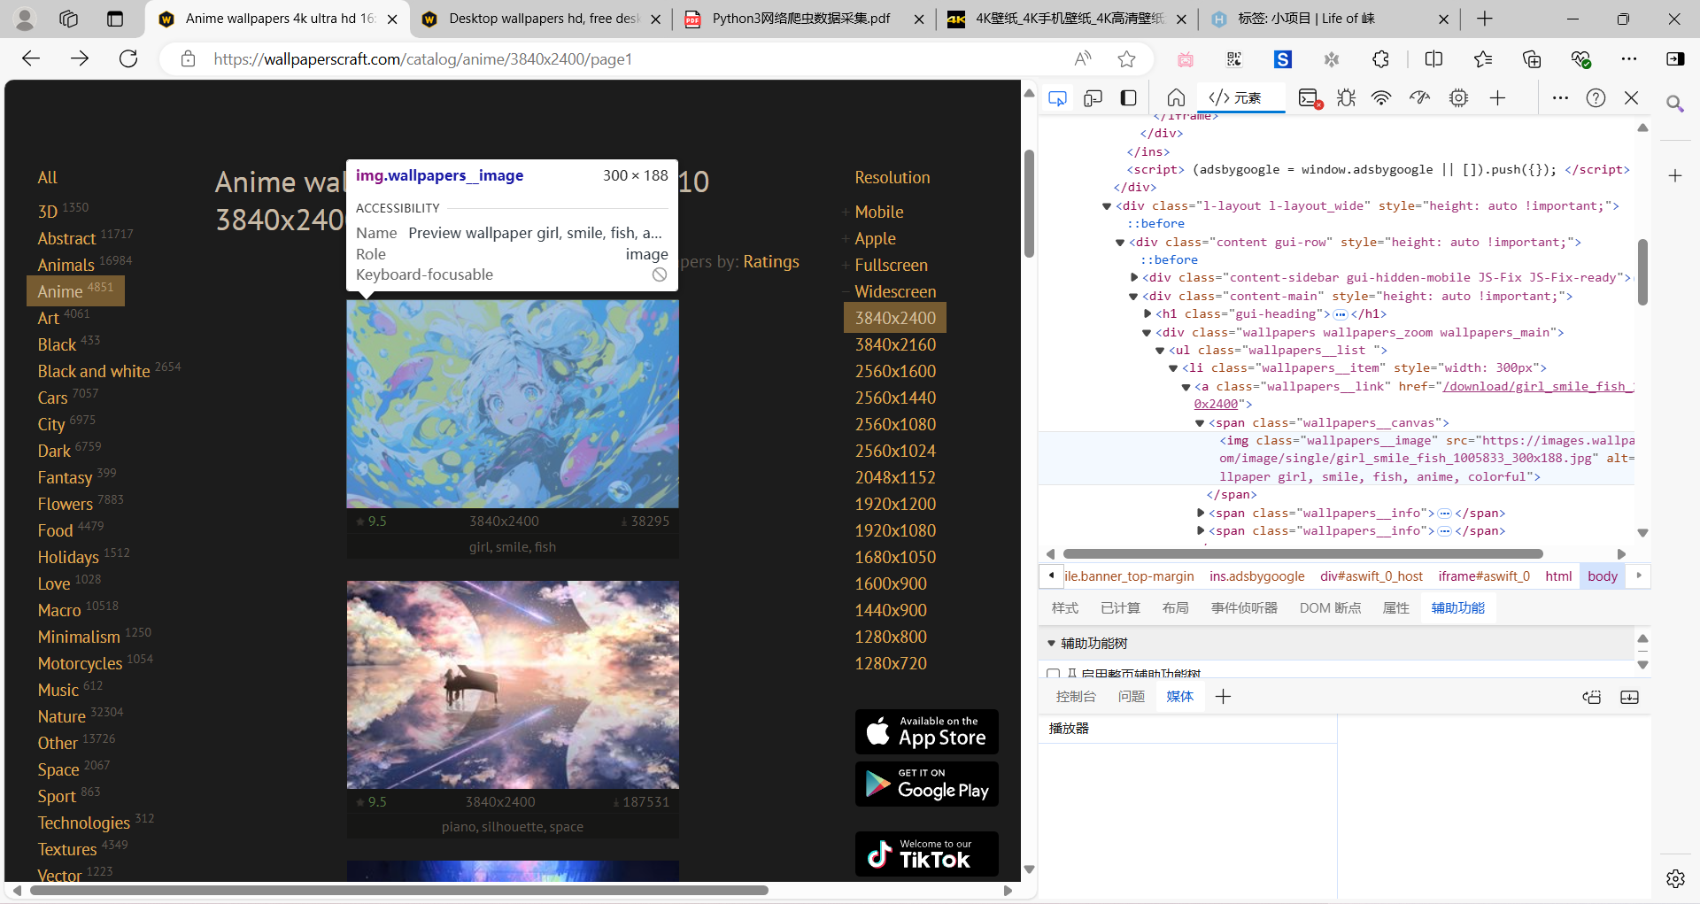Expand the content-sidebar div node
The height and width of the screenshot is (904, 1700).
[1134, 278]
